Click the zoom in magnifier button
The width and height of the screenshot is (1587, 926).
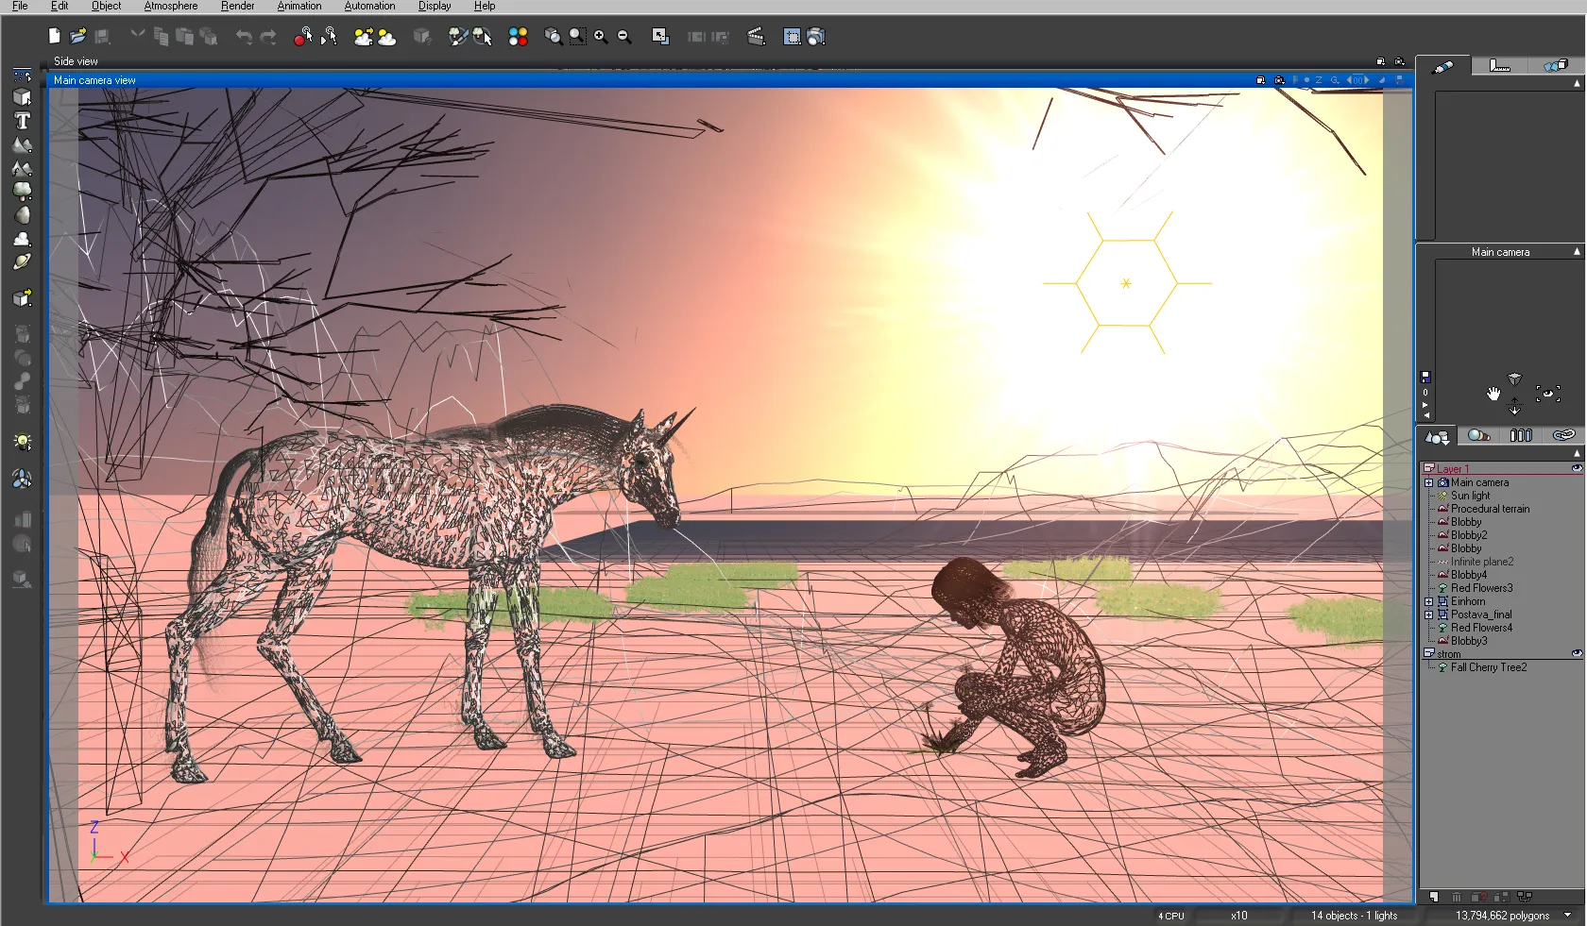point(600,37)
